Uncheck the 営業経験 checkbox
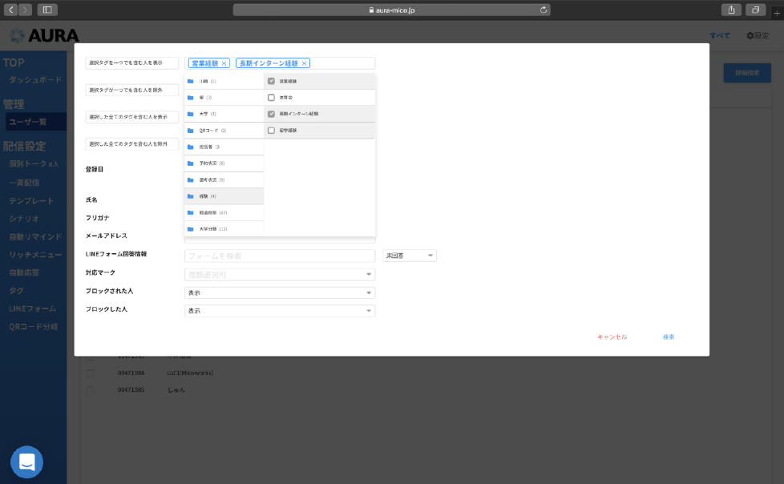 point(271,81)
